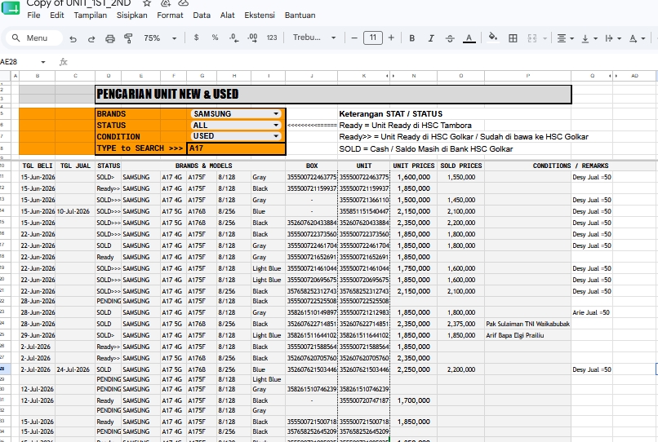
Task: Increase font size with plus button
Action: tap(391, 38)
